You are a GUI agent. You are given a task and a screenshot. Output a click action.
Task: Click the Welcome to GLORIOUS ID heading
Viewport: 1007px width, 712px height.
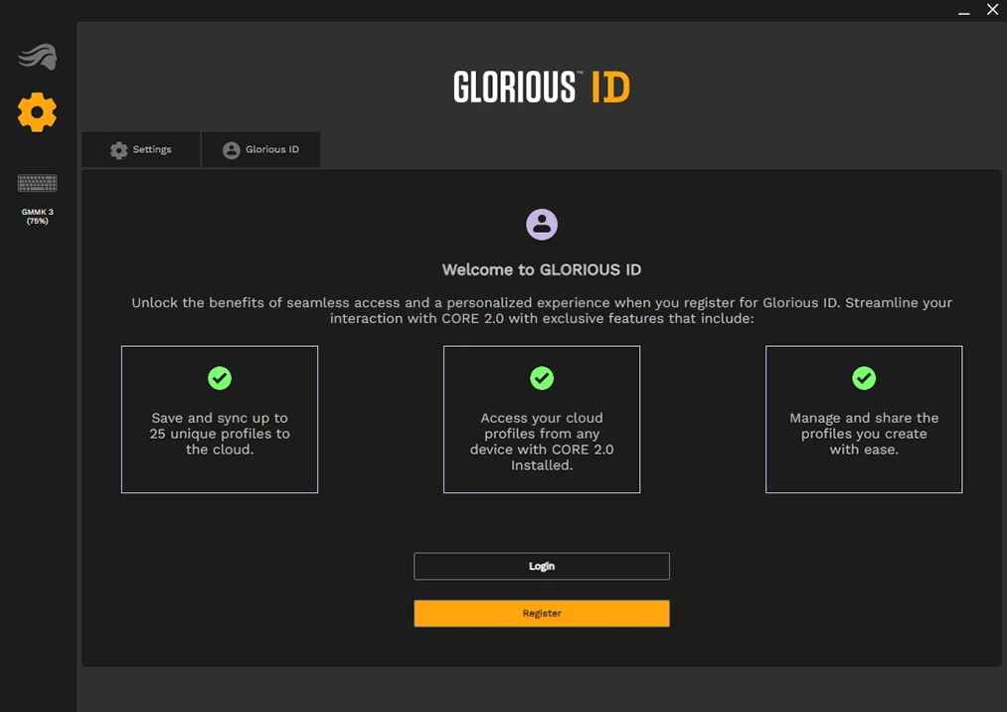pos(542,269)
